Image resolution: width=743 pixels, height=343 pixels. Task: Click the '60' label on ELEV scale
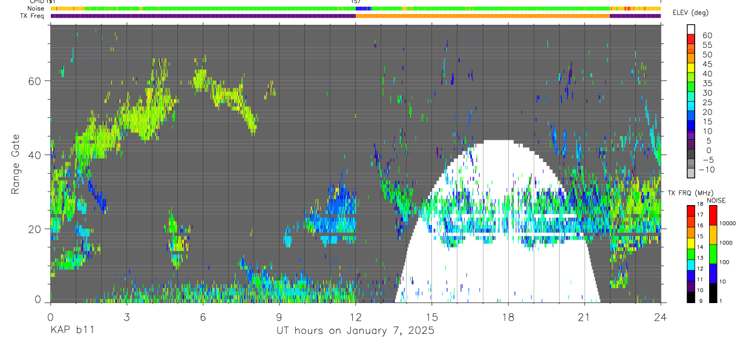click(x=706, y=34)
